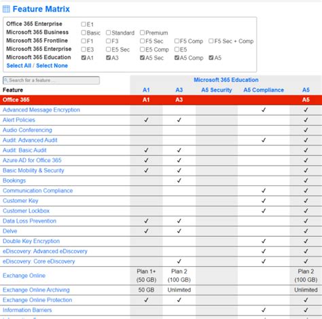Check the F5 Sec + Comp checkbox

click(x=211, y=41)
